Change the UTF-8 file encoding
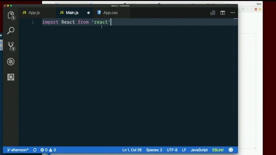This screenshot has height=155, width=276. 172,150
